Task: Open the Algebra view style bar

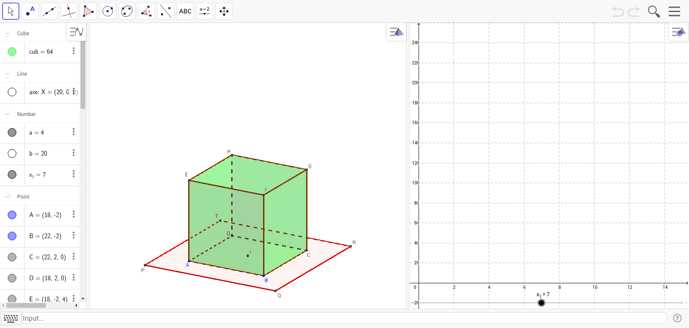Action: pyautogui.click(x=77, y=32)
